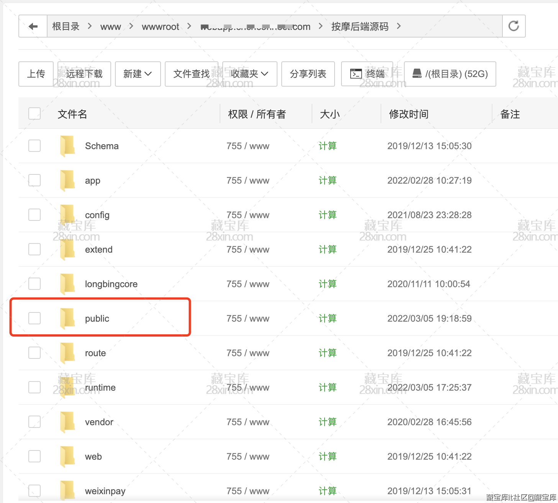The height and width of the screenshot is (503, 558).
Task: Expand the 收藏夹 favorites dropdown
Action: pyautogui.click(x=249, y=74)
